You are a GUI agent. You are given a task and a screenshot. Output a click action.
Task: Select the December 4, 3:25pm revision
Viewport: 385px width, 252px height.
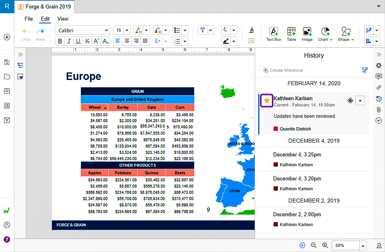314,159
